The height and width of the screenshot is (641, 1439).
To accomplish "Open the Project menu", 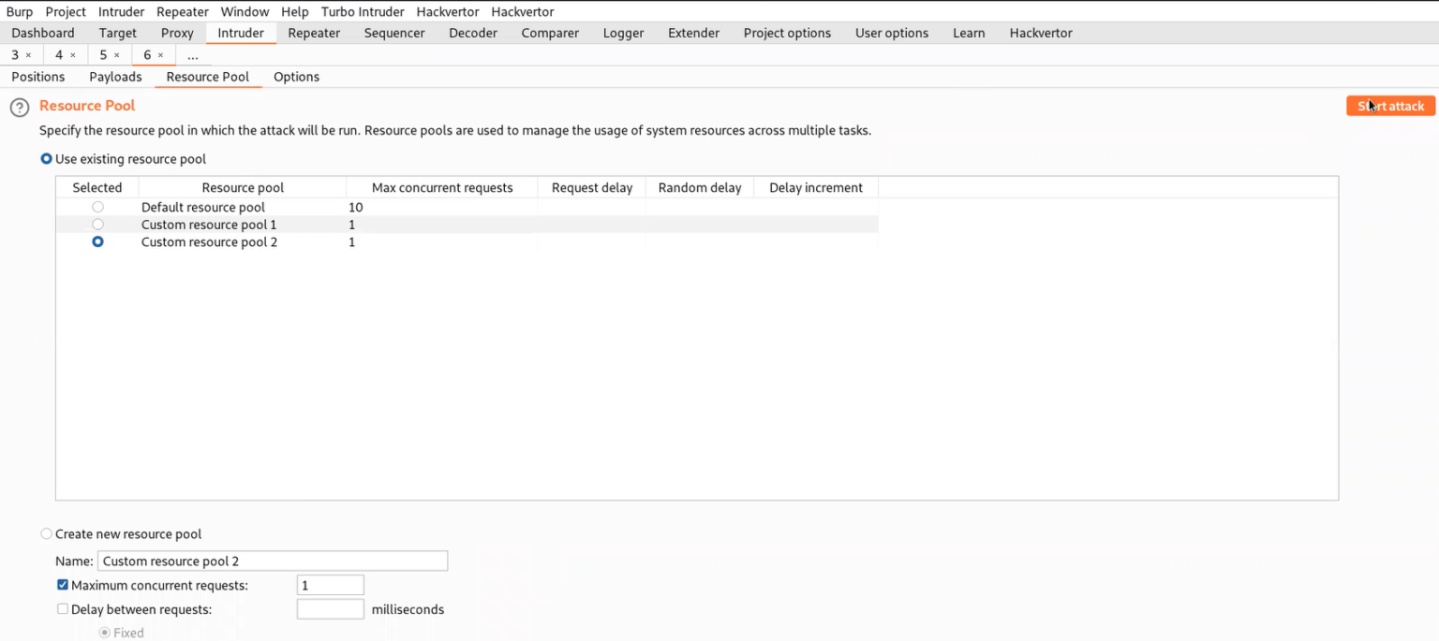I will (65, 11).
